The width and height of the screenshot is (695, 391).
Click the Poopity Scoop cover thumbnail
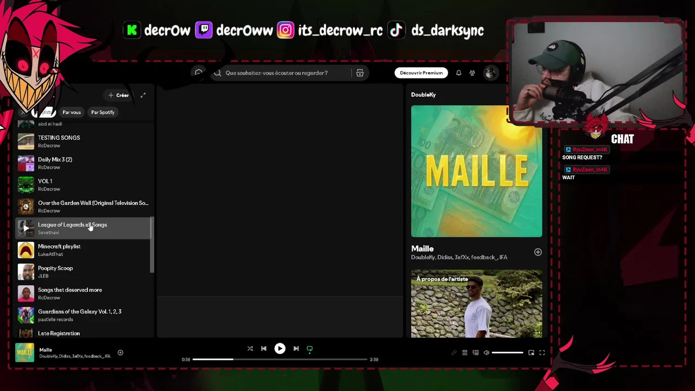(x=26, y=272)
